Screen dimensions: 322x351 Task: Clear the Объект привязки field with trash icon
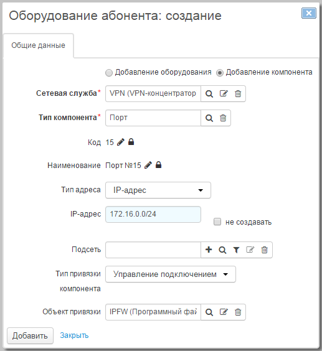(x=238, y=312)
